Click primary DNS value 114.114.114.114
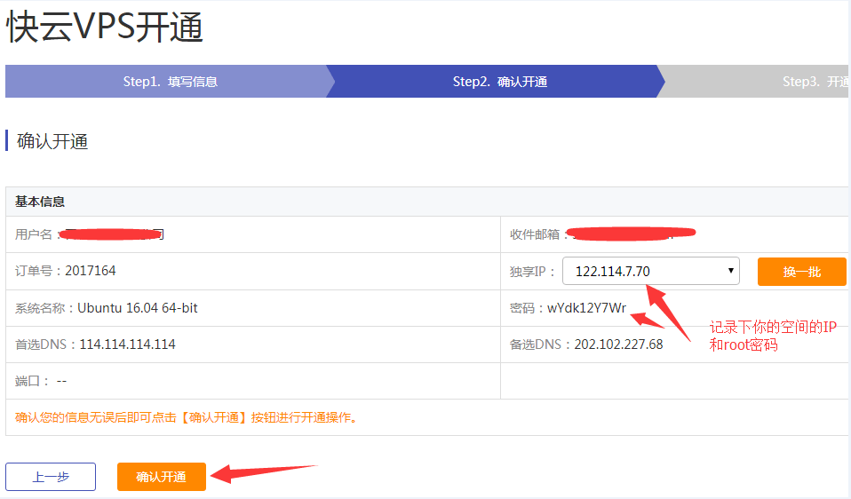The image size is (851, 499). 128,345
